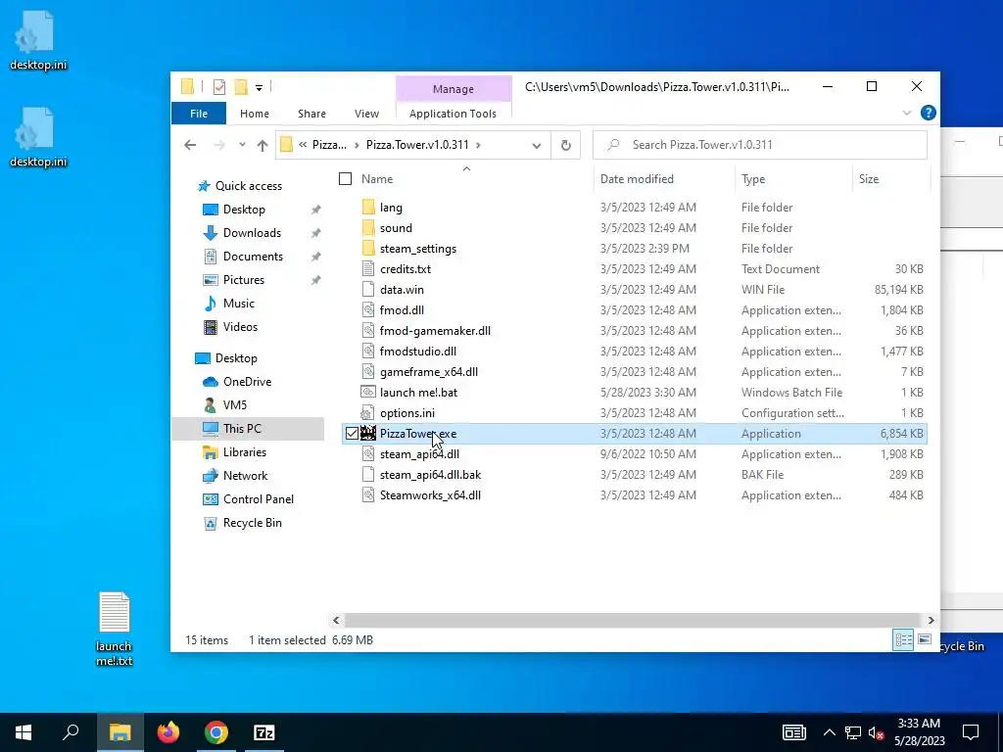Switch to the Home ribbon tab
Viewport: 1003px width, 752px height.
[x=255, y=114]
